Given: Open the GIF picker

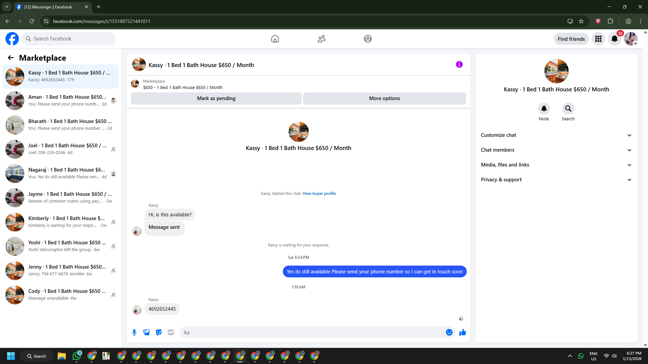Looking at the screenshot, I should click(171, 332).
